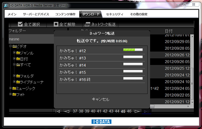The image size is (202, 129).
Task: Click the vertical scrollbar up arrow
Action: 192,37
